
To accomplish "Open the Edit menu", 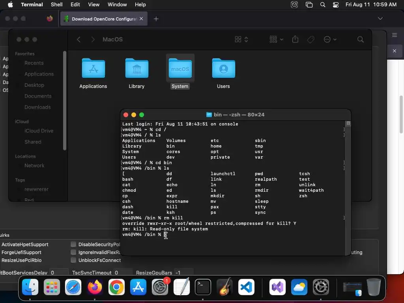I will [x=75, y=4].
